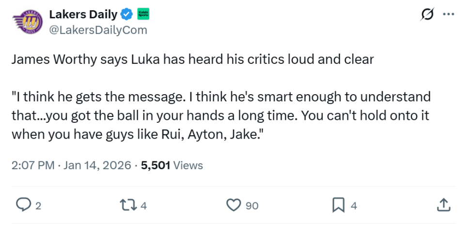The image size is (465, 229).
Task: Click the Kalshi Sports affiliate badge
Action: (x=143, y=14)
